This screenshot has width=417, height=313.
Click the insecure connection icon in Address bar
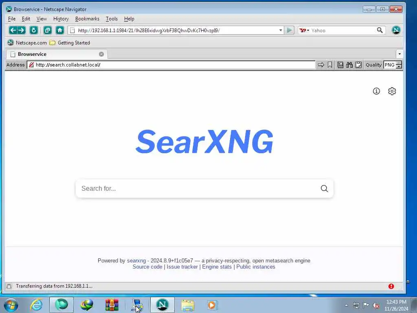point(31,65)
